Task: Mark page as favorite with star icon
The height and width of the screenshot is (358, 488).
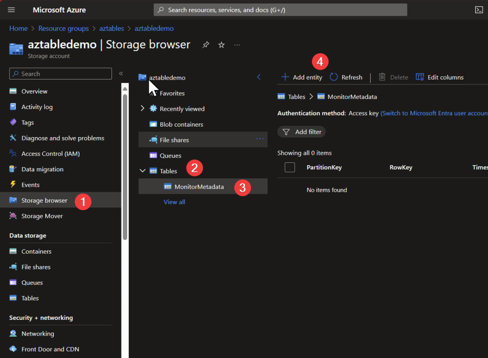Action: 221,45
